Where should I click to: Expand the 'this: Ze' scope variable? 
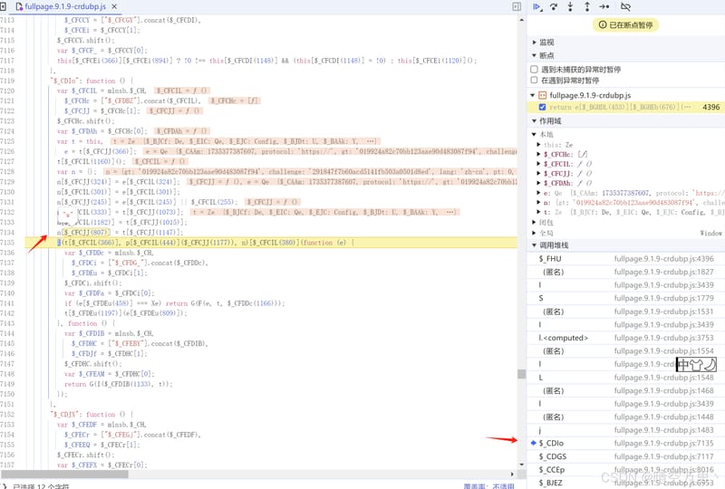[538, 145]
